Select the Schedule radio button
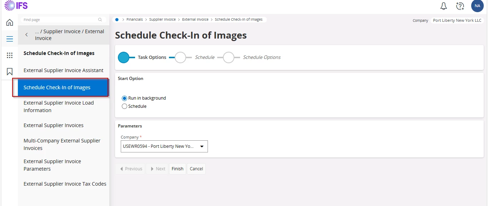The image size is (488, 206). point(124,106)
